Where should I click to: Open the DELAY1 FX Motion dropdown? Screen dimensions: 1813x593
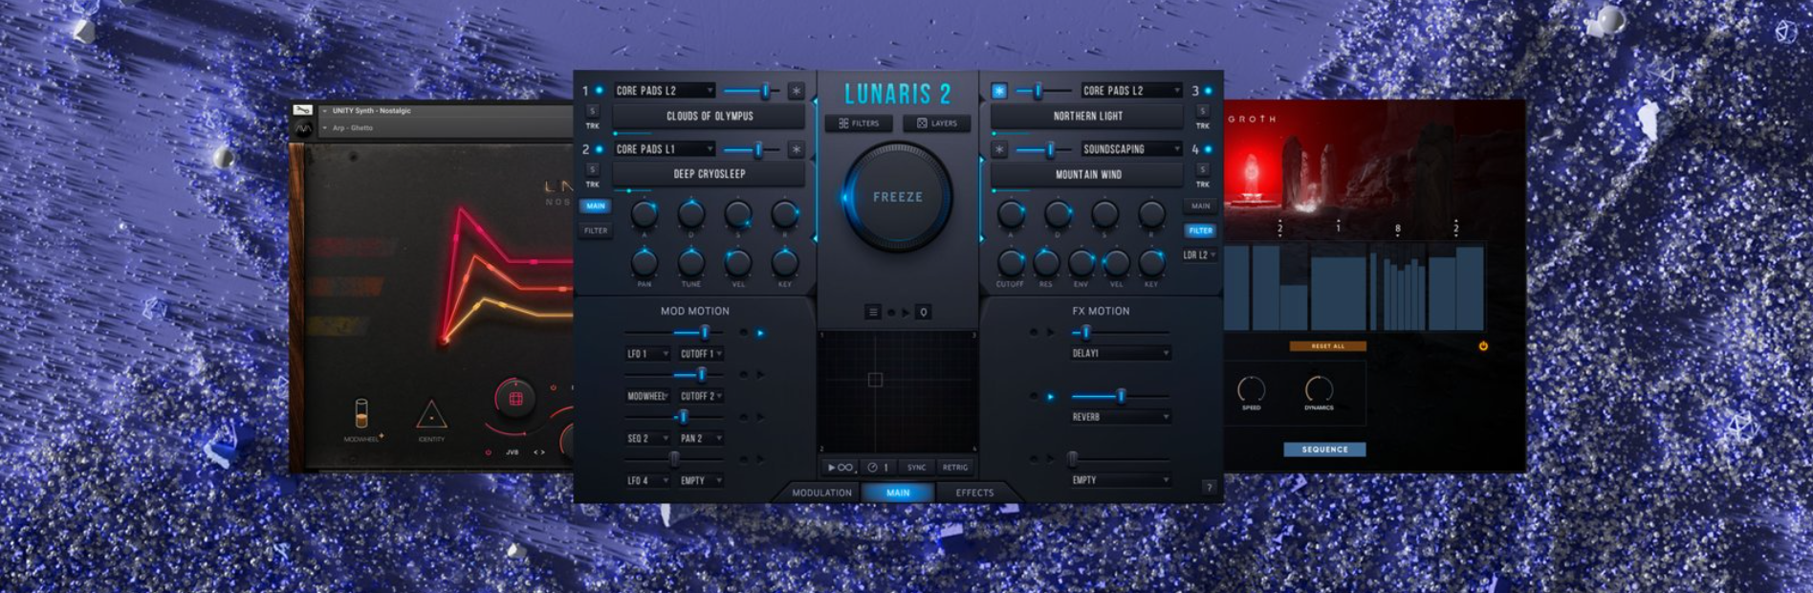pos(1120,354)
